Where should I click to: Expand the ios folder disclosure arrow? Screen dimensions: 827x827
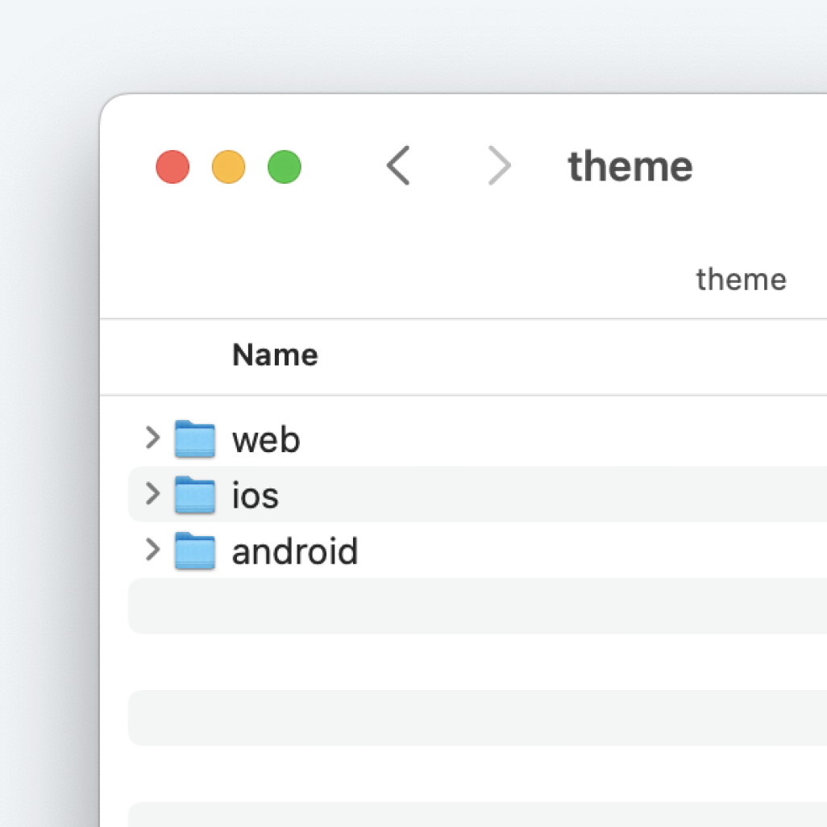[x=152, y=494]
